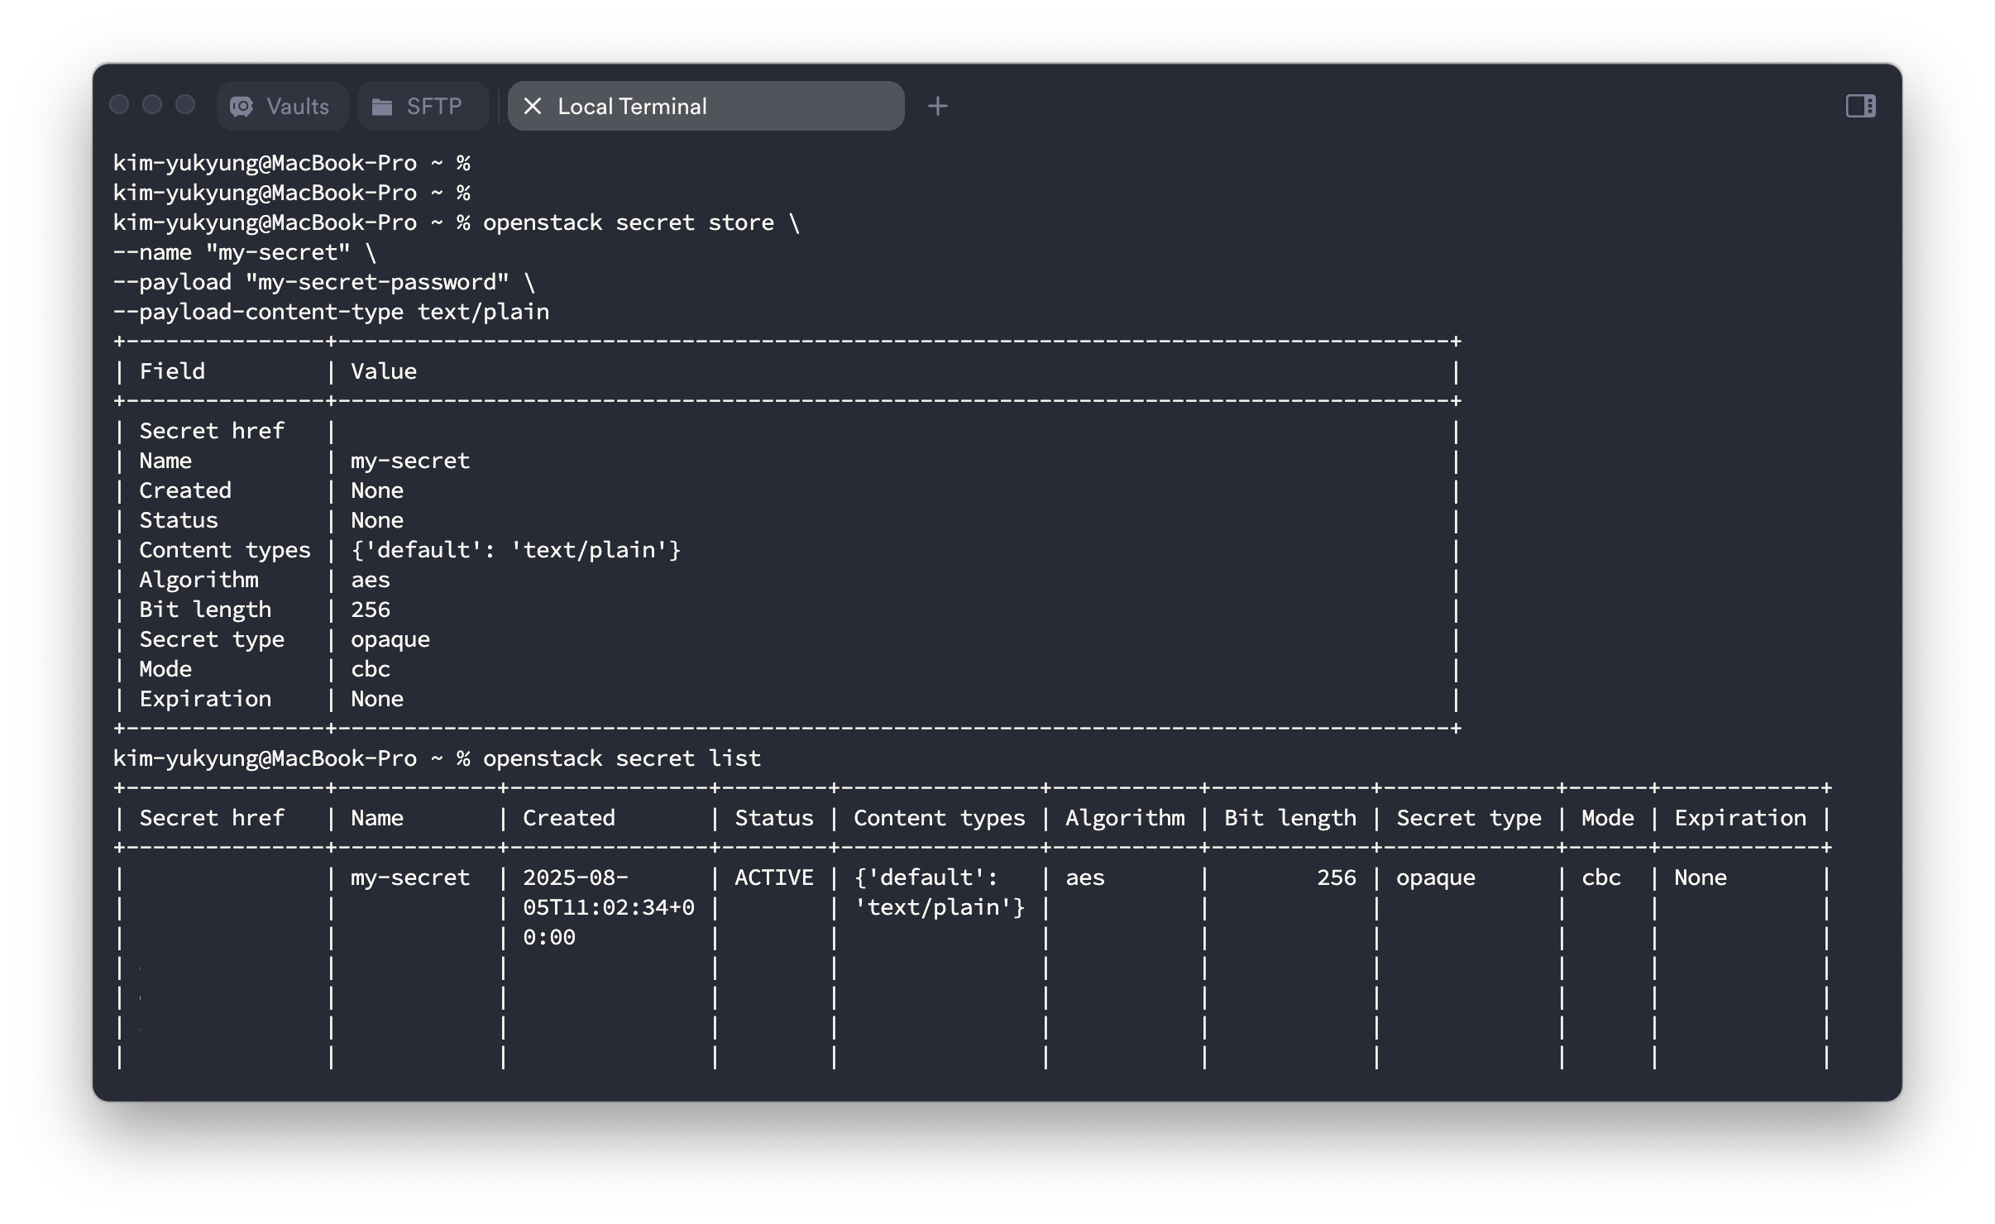Click the 2025-08- created timestamp cell
Viewport: 1995px width, 1224px height.
[x=576, y=877]
